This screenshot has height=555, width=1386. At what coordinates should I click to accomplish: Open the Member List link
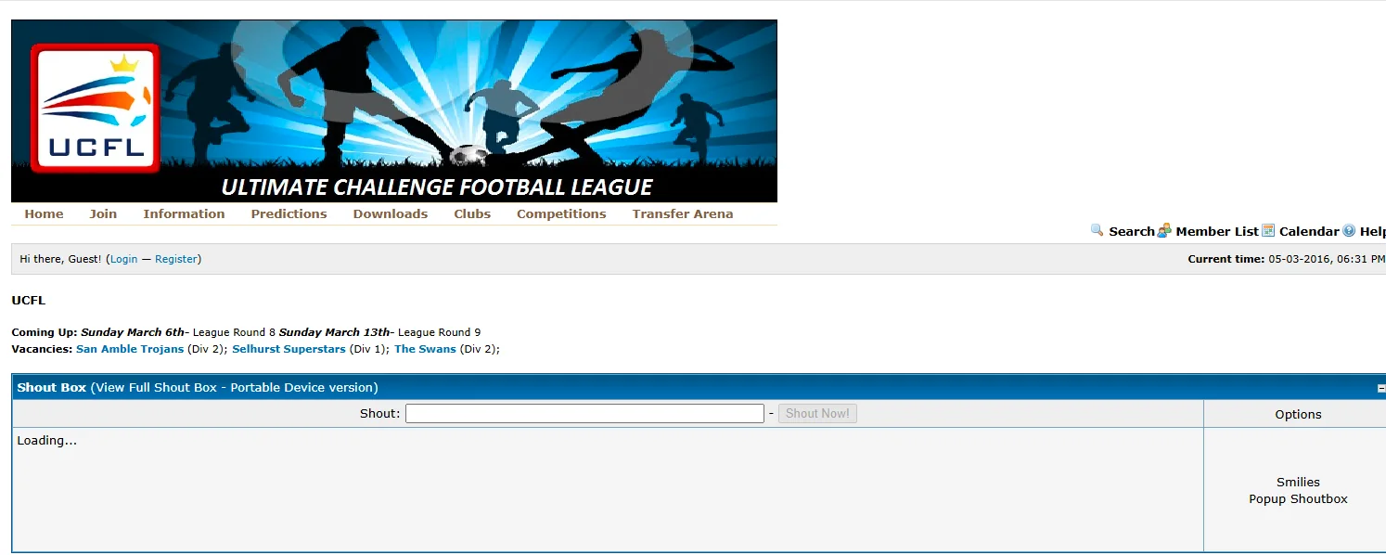click(1216, 231)
